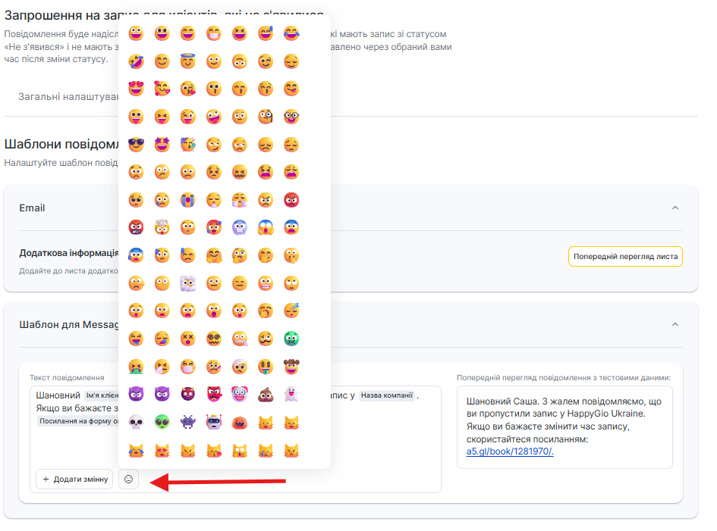This screenshot has width=717, height=531.
Task: Insert the red pouting angry face emoji
Action: (x=291, y=199)
